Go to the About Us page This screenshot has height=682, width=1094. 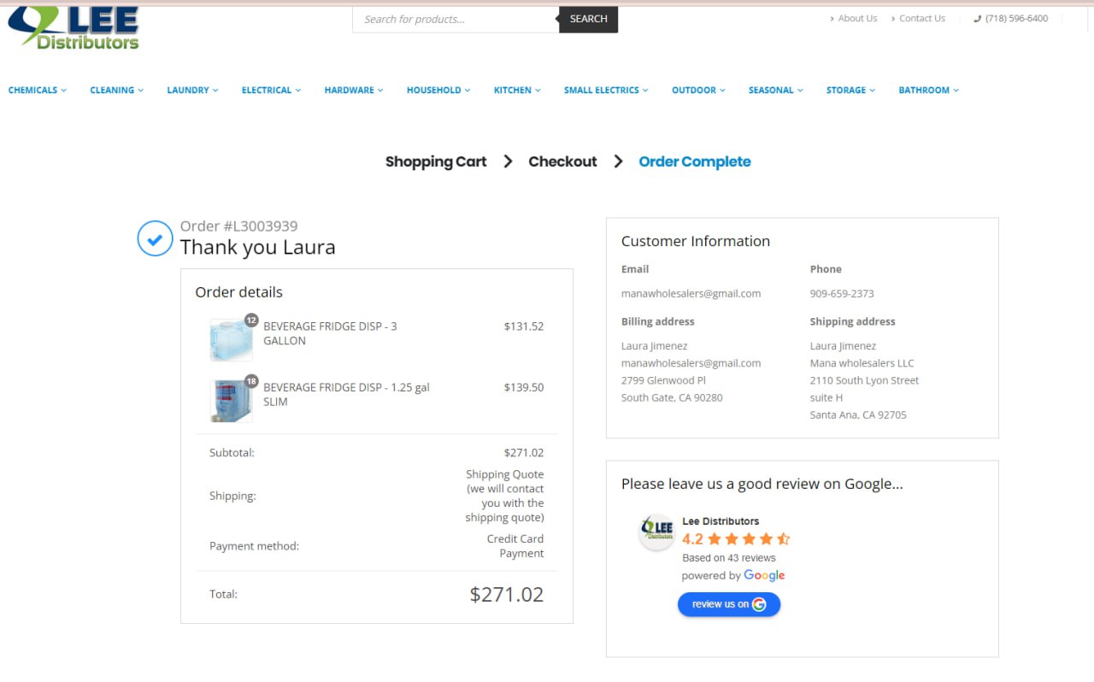(854, 18)
